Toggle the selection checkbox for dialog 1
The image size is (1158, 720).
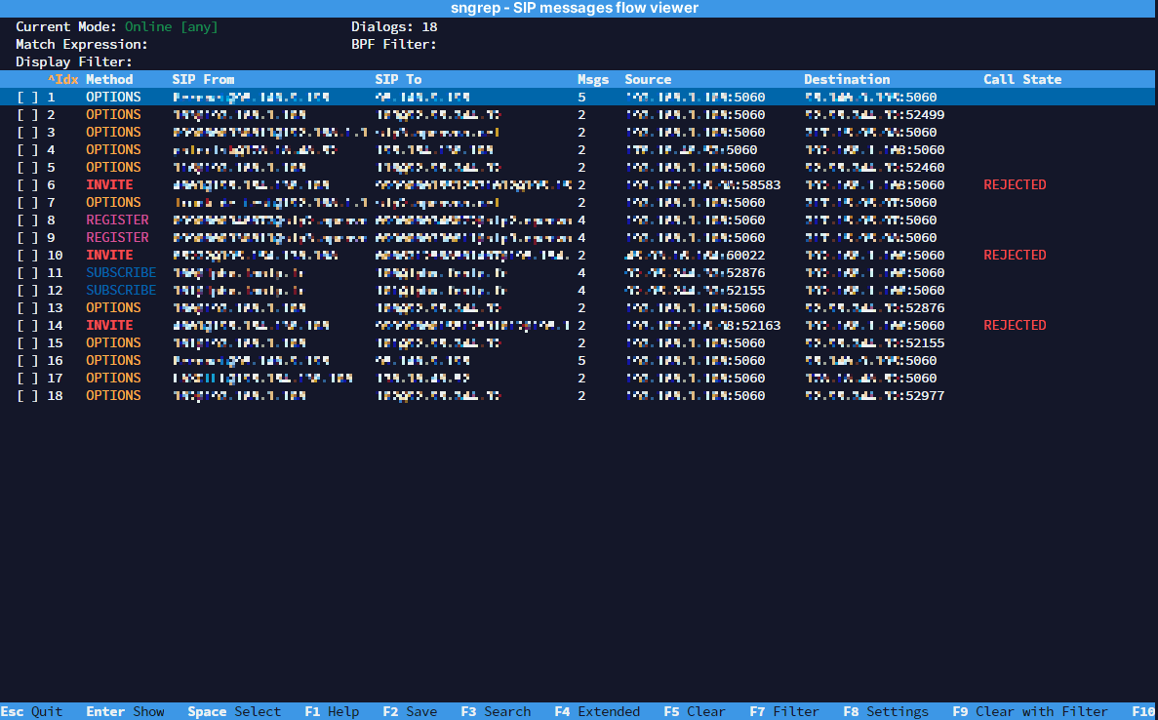click(27, 98)
